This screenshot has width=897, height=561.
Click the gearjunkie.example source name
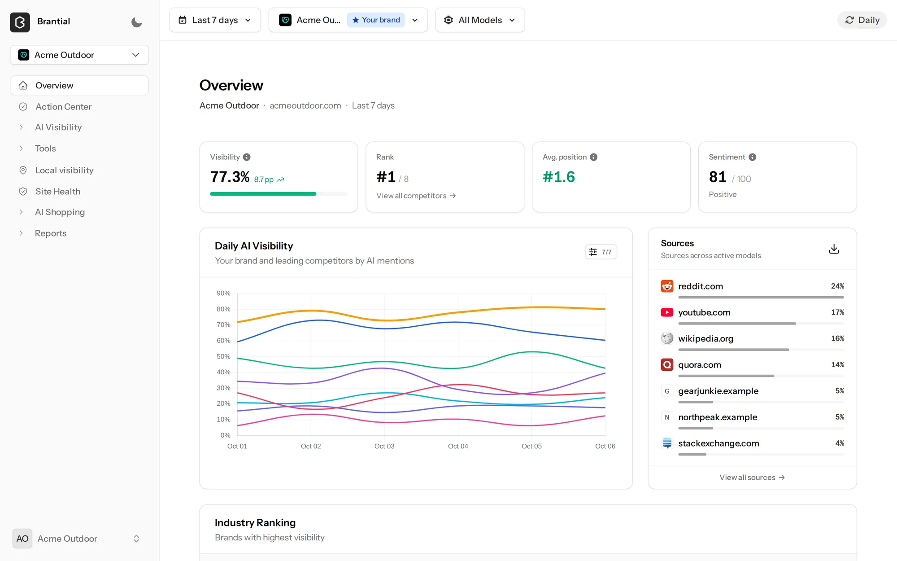(718, 391)
